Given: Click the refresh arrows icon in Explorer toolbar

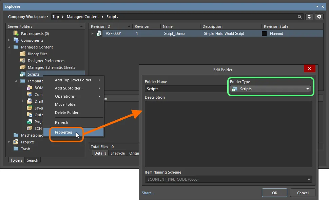Looking at the screenshot, I should click(x=309, y=17).
